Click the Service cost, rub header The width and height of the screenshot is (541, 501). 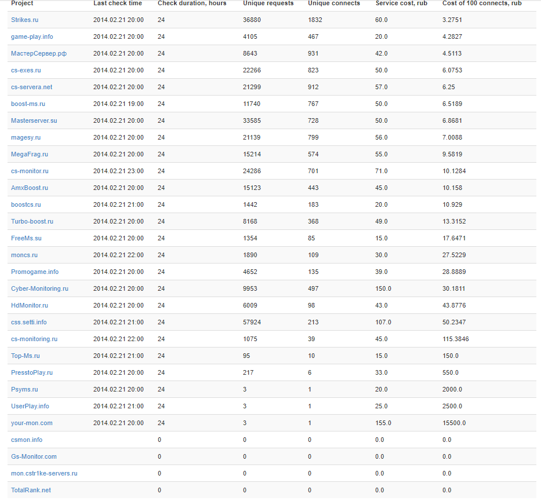(401, 3)
